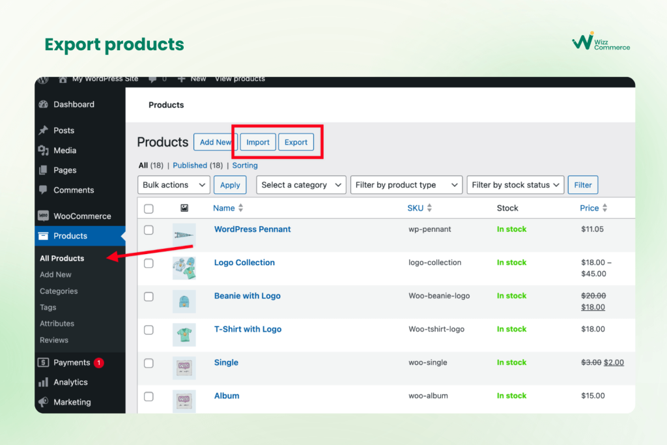Viewport: 667px width, 445px height.
Task: Click the Export button
Action: coord(296,142)
